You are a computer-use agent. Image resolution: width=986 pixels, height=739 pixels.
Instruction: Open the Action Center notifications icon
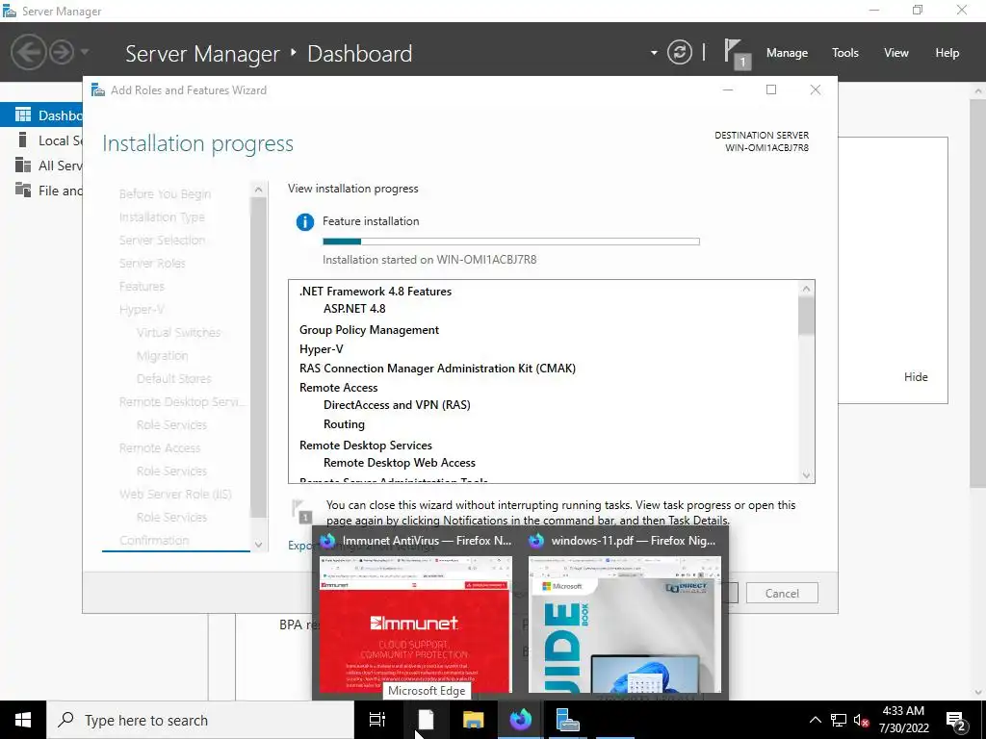click(x=957, y=720)
